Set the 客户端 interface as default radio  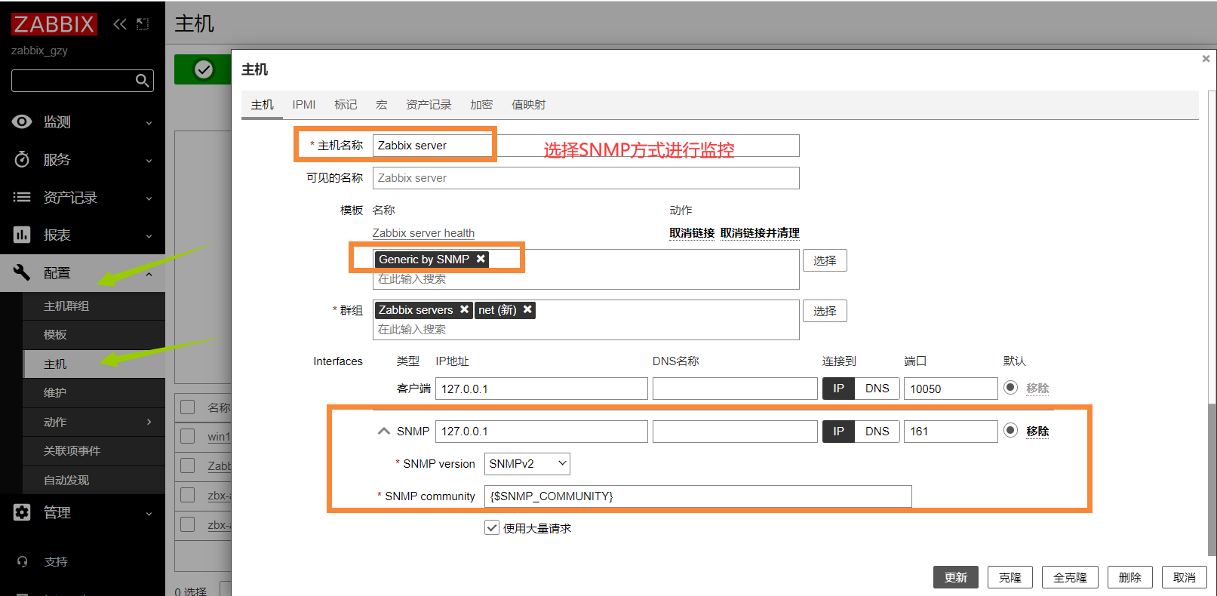(1010, 388)
